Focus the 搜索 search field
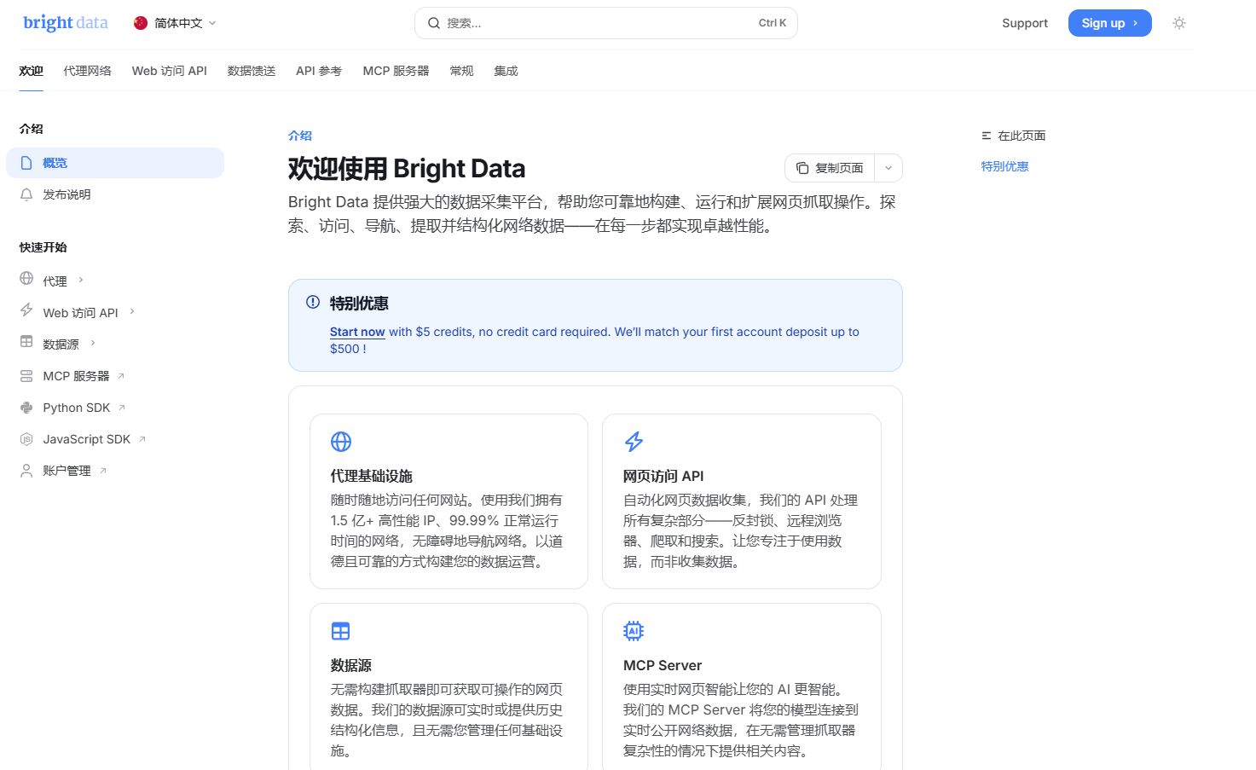The height and width of the screenshot is (770, 1256). (606, 23)
